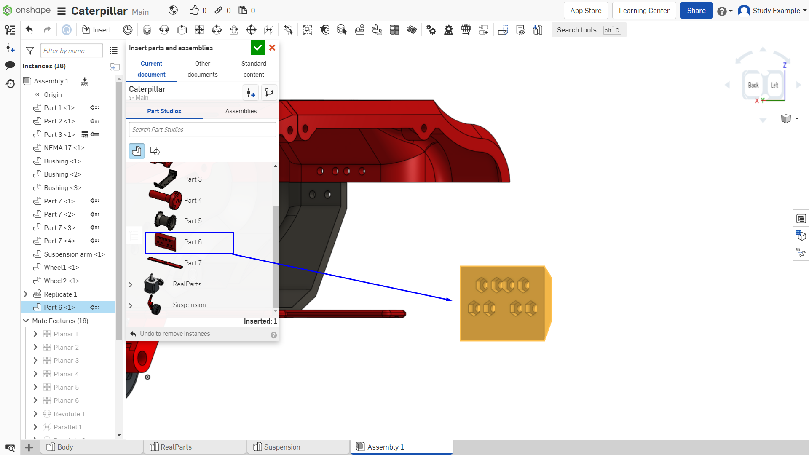Toggle the parts filter icon in insert dialog
809x455 pixels.
pos(137,151)
